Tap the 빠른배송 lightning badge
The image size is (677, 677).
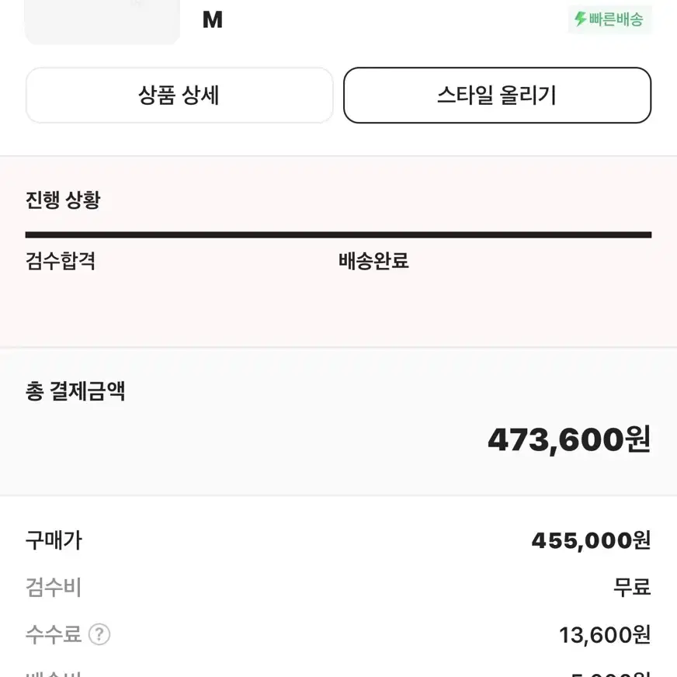tap(609, 19)
